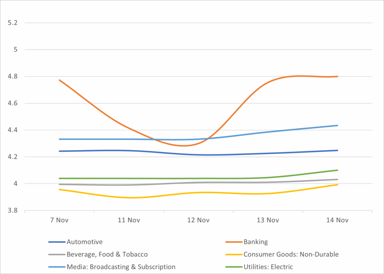This screenshot has height=274, width=384.
Task: Select the 3.8 y-axis value label
Action: (13, 211)
